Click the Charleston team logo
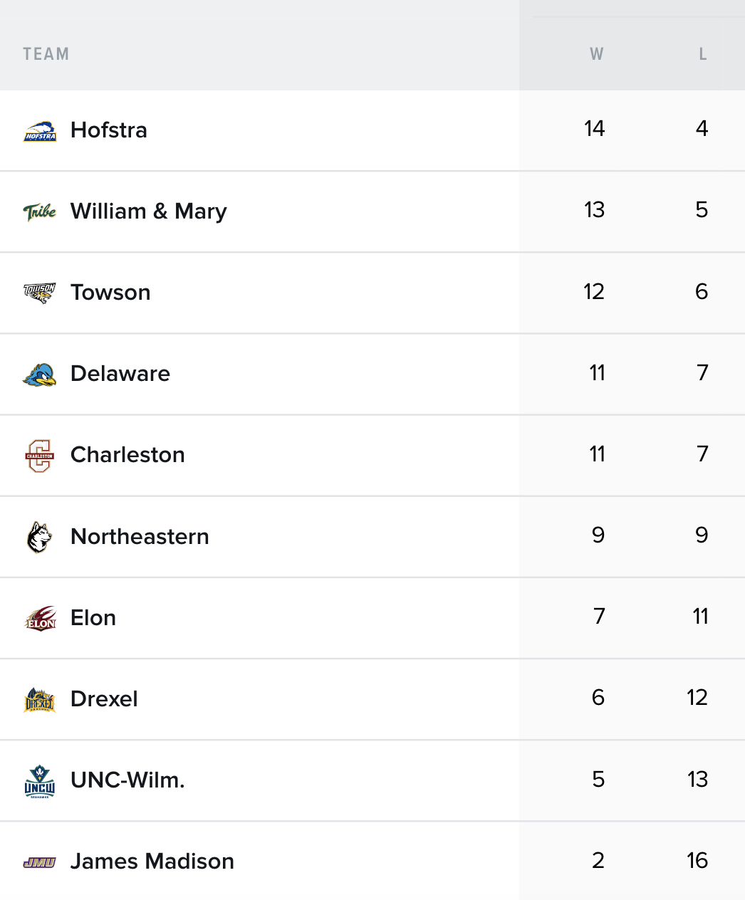Image resolution: width=745 pixels, height=900 pixels. click(40, 456)
